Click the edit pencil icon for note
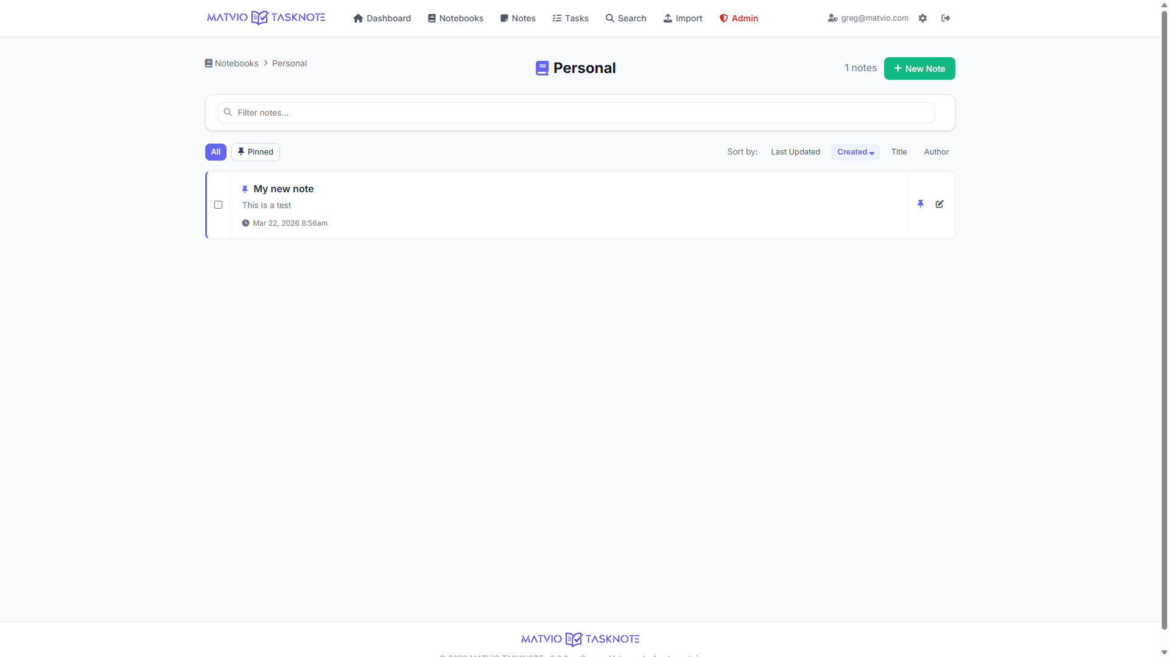Image resolution: width=1169 pixels, height=657 pixels. point(939,204)
